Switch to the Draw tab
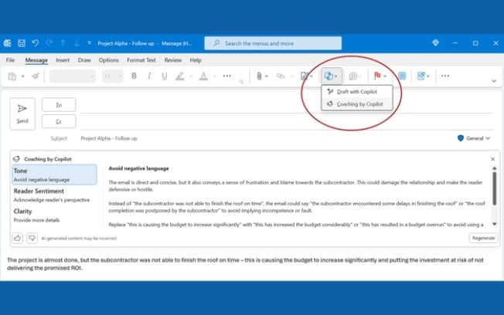The width and height of the screenshot is (504, 315). pos(84,60)
